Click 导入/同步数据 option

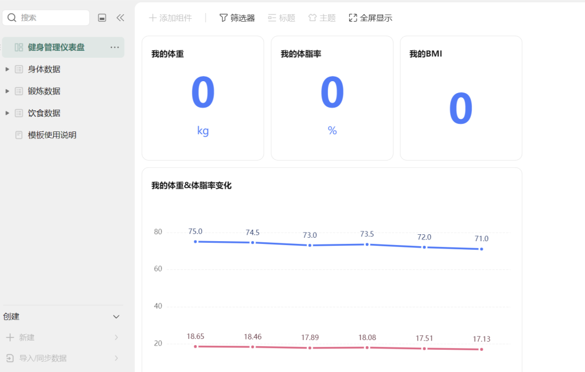(43, 358)
